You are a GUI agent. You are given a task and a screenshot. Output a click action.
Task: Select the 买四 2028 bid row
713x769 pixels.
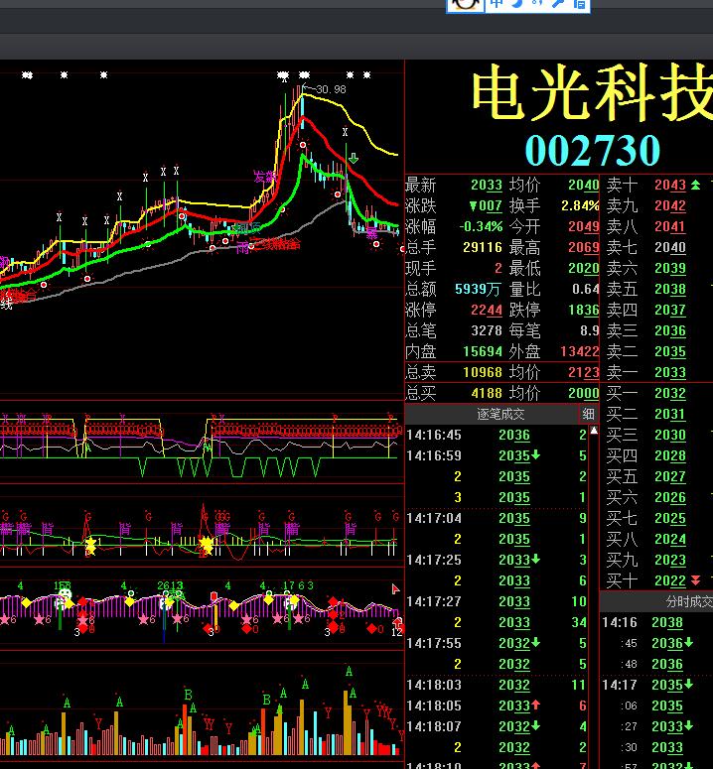[657, 455]
